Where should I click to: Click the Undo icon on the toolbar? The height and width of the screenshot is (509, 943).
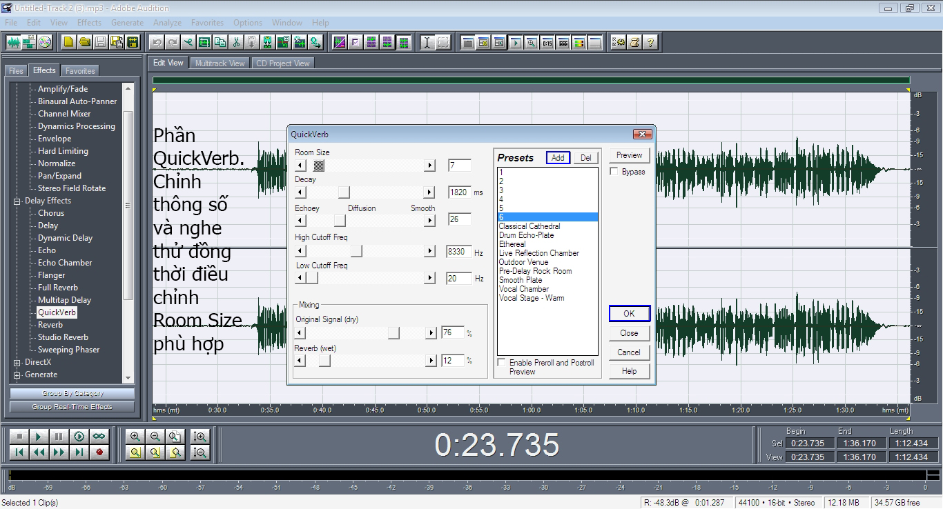pos(156,42)
